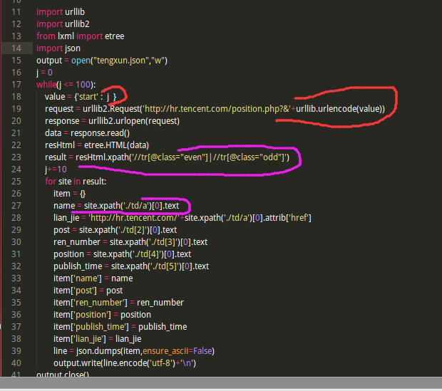Click name = site.xpath('./td/a')[0].text line
This screenshot has height=391, width=442.
[116, 206]
